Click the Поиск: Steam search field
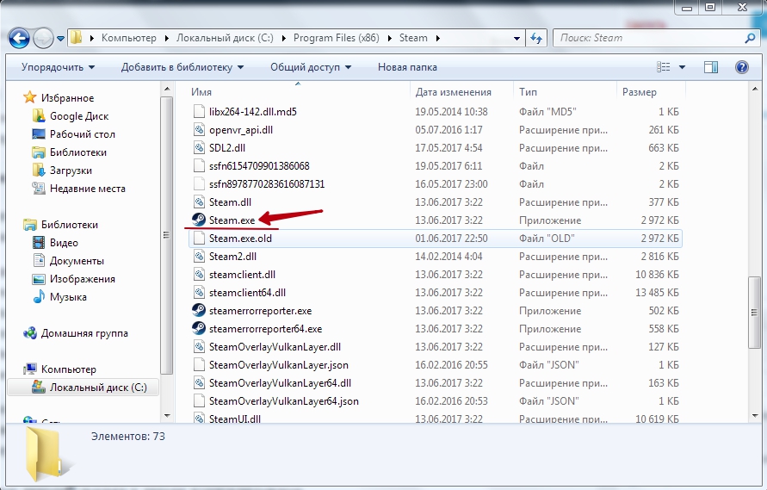The image size is (767, 490). pyautogui.click(x=648, y=38)
